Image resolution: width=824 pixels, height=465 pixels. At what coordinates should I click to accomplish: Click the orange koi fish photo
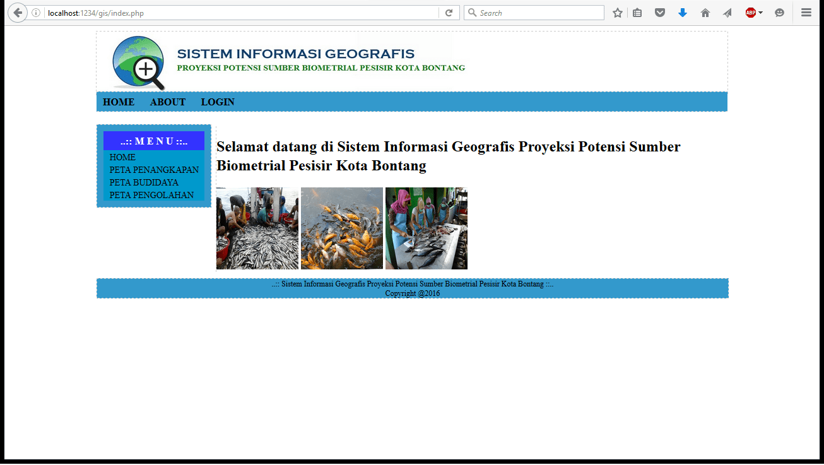[x=342, y=228]
